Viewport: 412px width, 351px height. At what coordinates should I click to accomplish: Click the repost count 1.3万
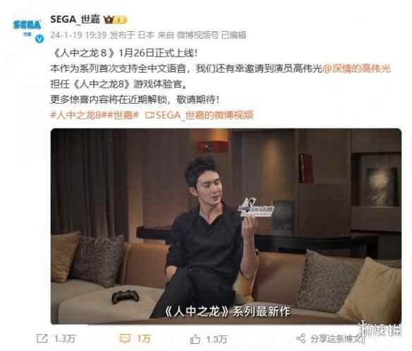click(x=65, y=338)
